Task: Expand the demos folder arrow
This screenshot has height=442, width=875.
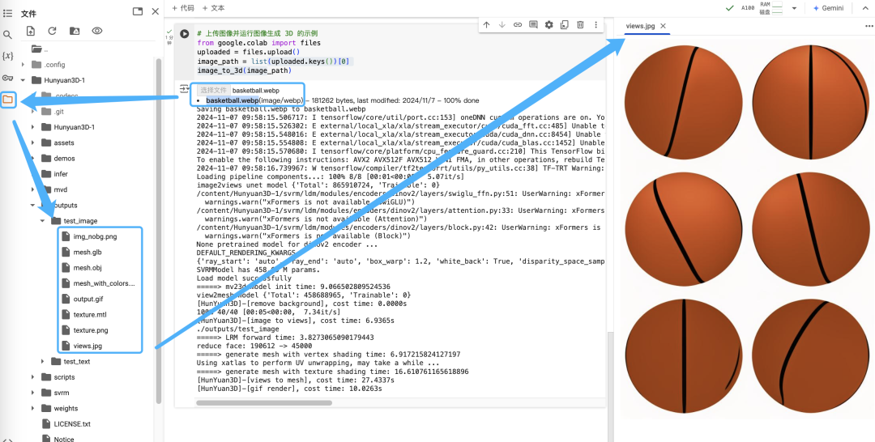Action: [x=33, y=159]
